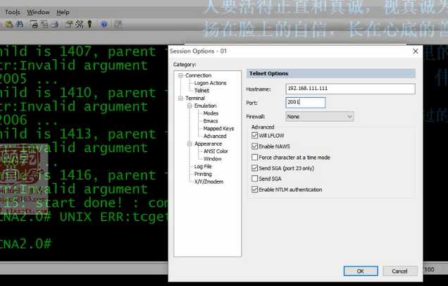
Task: Select Log File in the category tree
Action: [203, 166]
